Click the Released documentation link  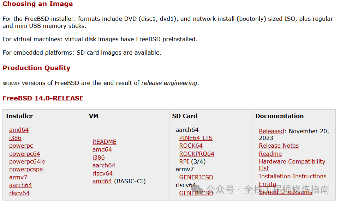[271, 131]
